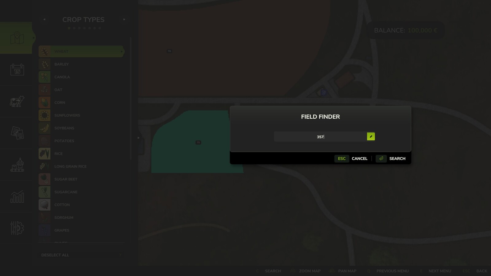Screen dimensions: 491x276
Task: Click the Field Finder number input field
Action: (320, 136)
